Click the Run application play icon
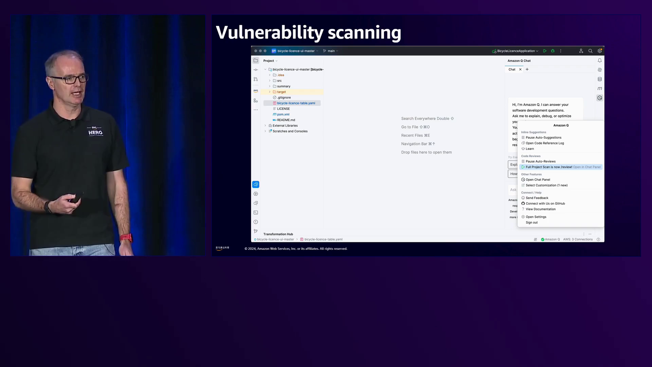Screen dimensions: 652x367 click(545, 51)
